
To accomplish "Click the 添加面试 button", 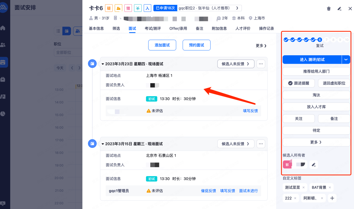I will point(162,45).
